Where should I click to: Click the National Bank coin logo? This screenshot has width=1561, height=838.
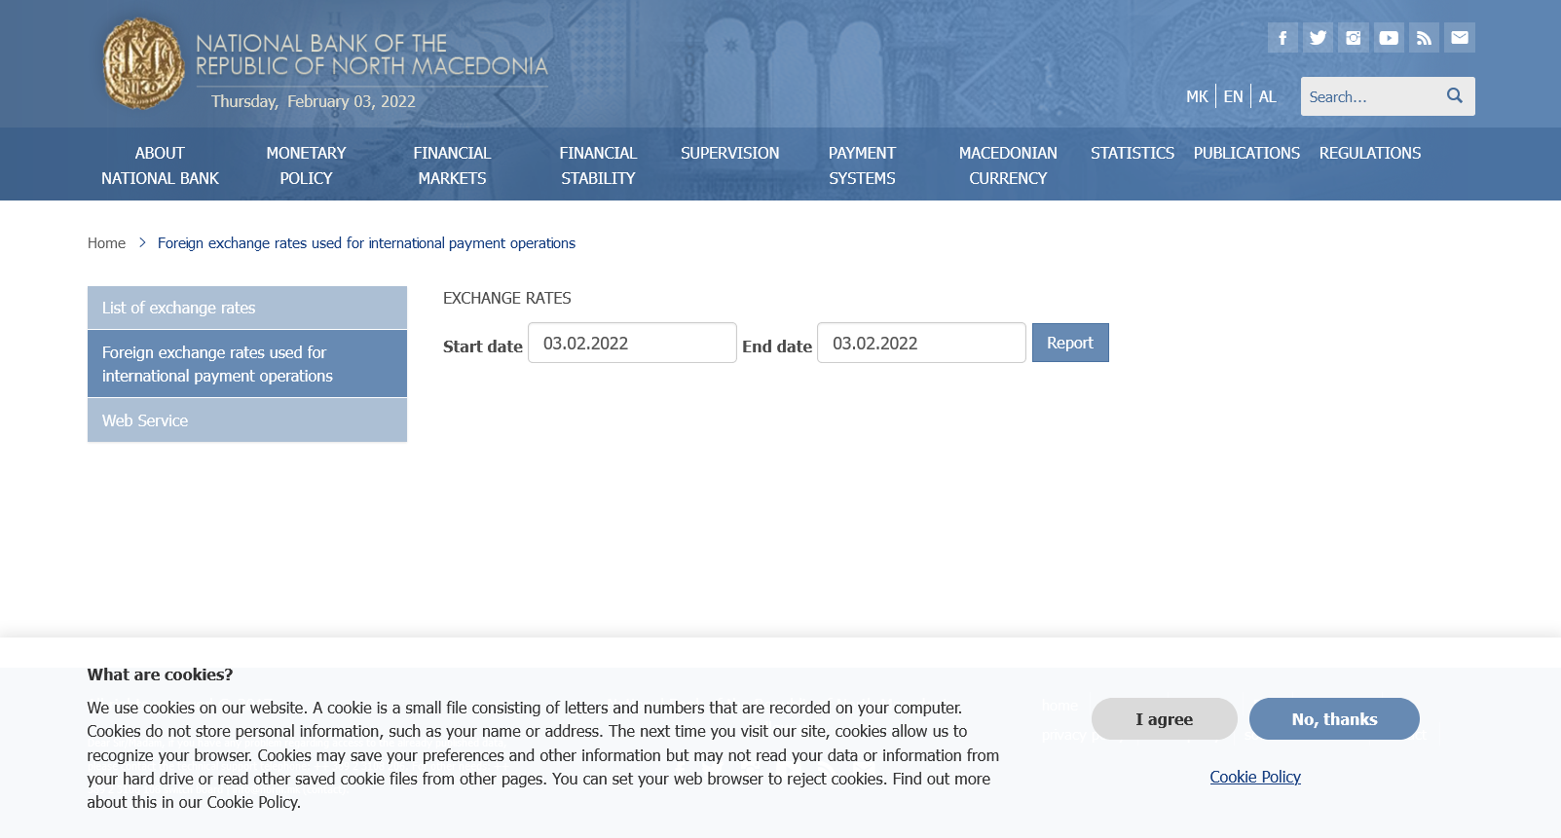[x=143, y=63]
